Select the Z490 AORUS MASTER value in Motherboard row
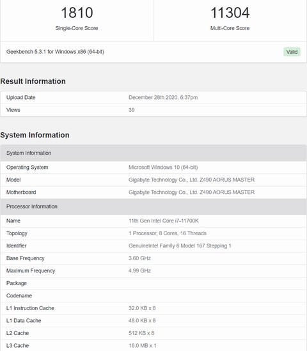 tap(191, 192)
